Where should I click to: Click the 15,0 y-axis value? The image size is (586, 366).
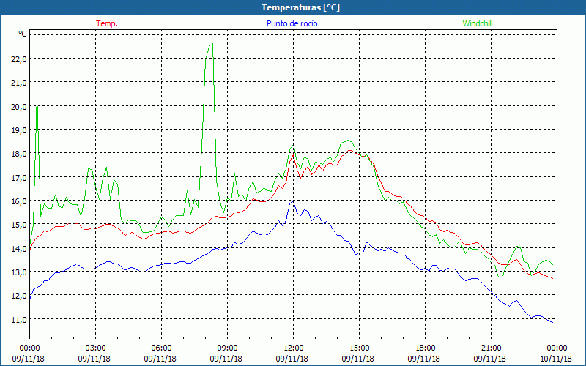point(19,225)
